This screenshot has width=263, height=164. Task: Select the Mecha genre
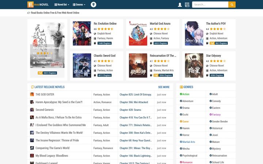185,149
